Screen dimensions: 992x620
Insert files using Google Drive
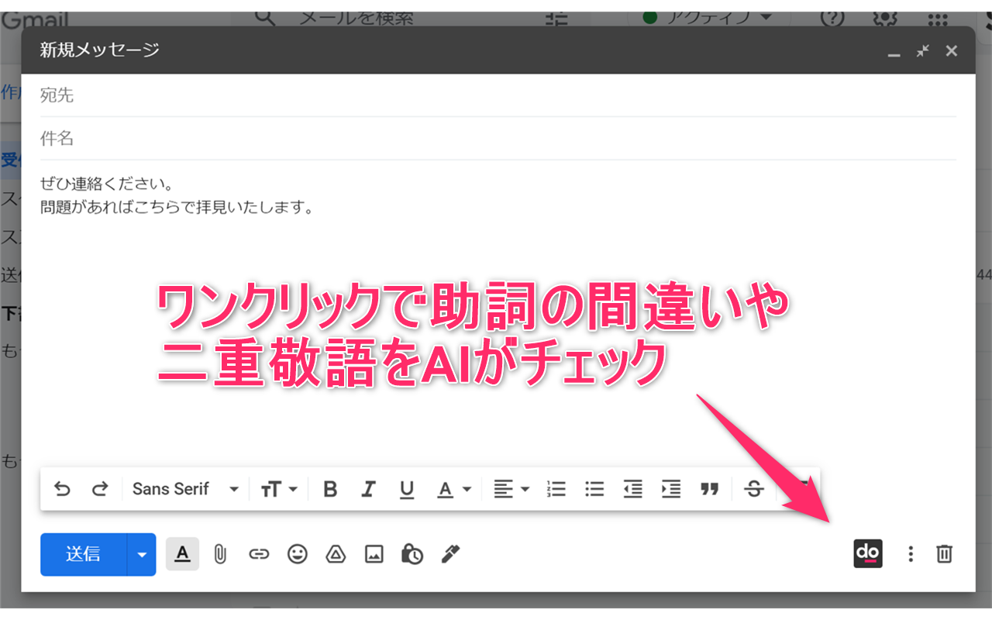[x=336, y=554]
